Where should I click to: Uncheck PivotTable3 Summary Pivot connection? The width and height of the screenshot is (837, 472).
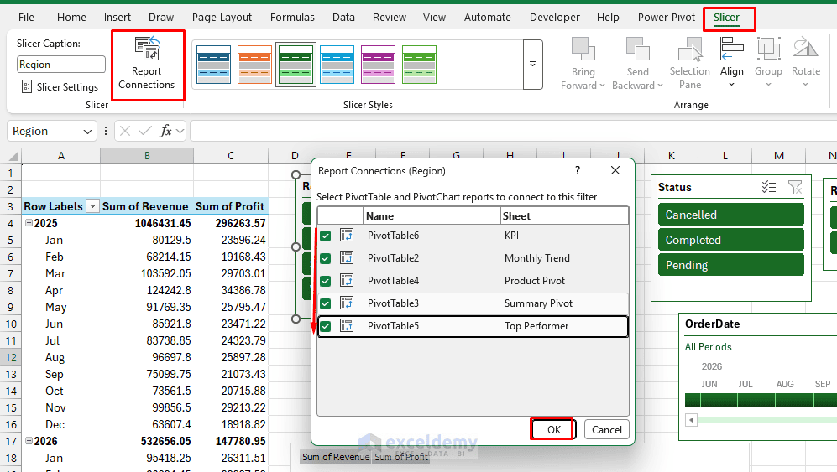pos(325,304)
